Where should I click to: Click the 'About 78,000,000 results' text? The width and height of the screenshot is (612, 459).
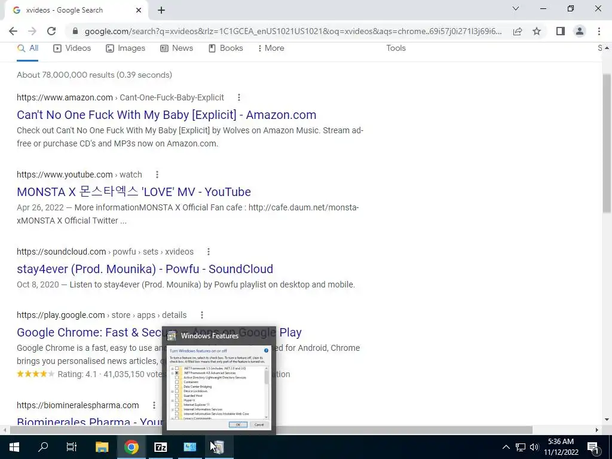[x=94, y=75]
